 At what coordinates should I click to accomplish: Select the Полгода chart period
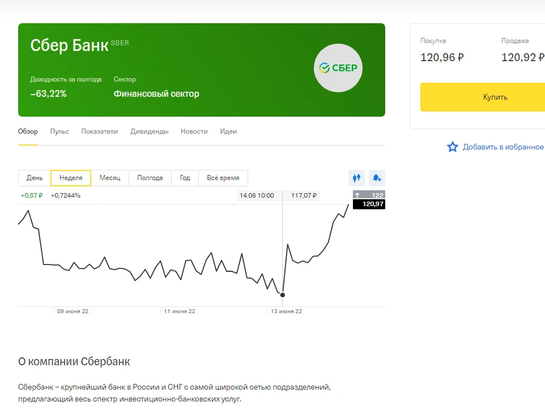(x=150, y=178)
